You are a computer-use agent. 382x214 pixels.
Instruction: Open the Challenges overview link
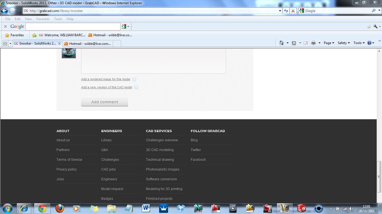(162, 140)
